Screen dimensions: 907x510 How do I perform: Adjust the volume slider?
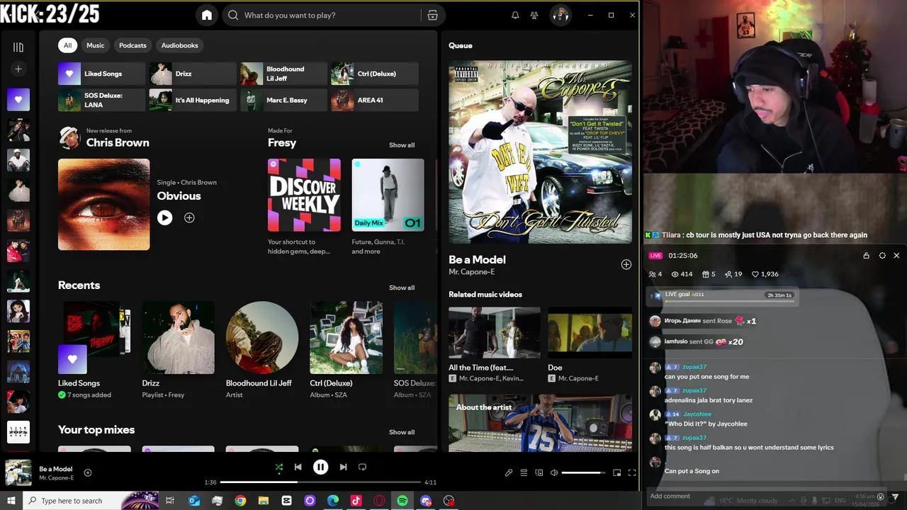584,472
